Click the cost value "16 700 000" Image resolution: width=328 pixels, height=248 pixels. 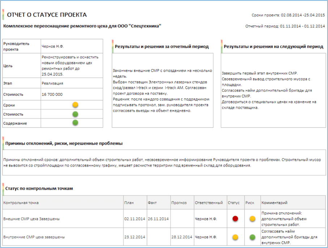(52, 94)
